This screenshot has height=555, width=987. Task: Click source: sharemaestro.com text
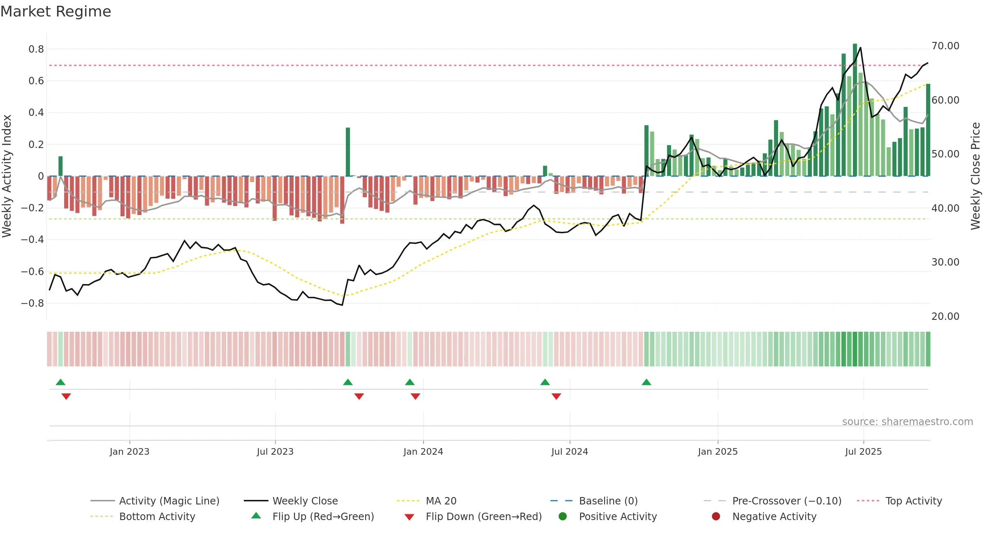[908, 421]
